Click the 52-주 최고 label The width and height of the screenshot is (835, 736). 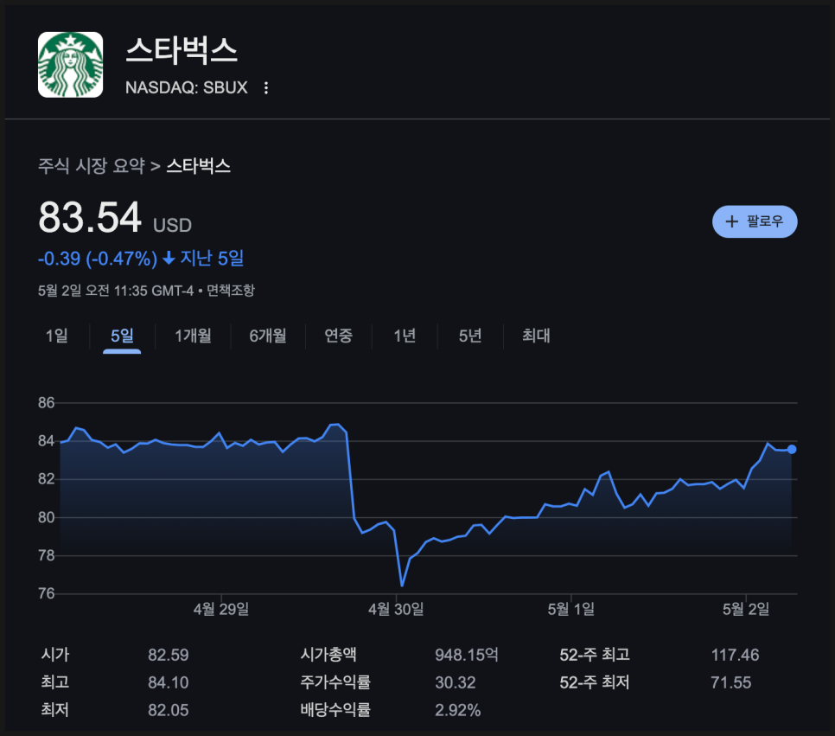[x=595, y=655]
